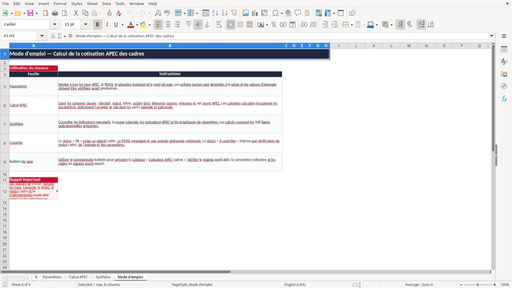Open the Tools menu
Viewport: 512px width, 288px height.
120,3
